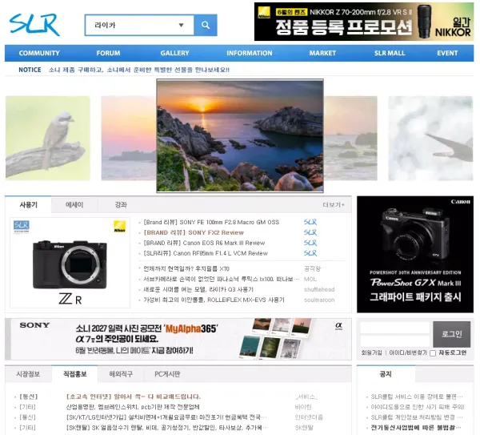The image size is (480, 435).
Task: Switch to the 시장정보 tab
Action: coord(28,374)
